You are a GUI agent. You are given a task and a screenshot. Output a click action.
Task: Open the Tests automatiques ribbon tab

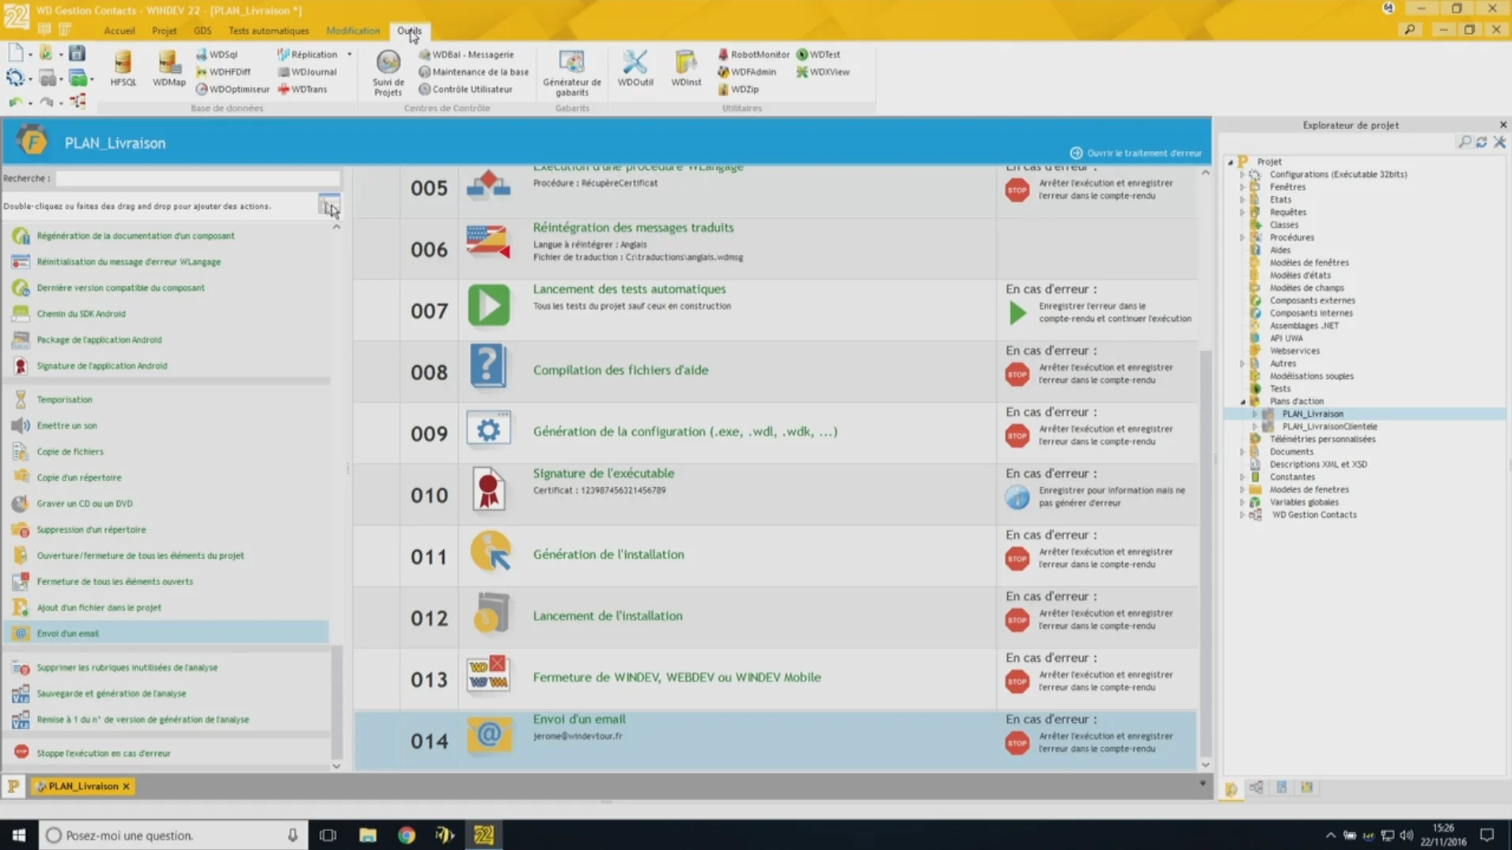tap(268, 31)
